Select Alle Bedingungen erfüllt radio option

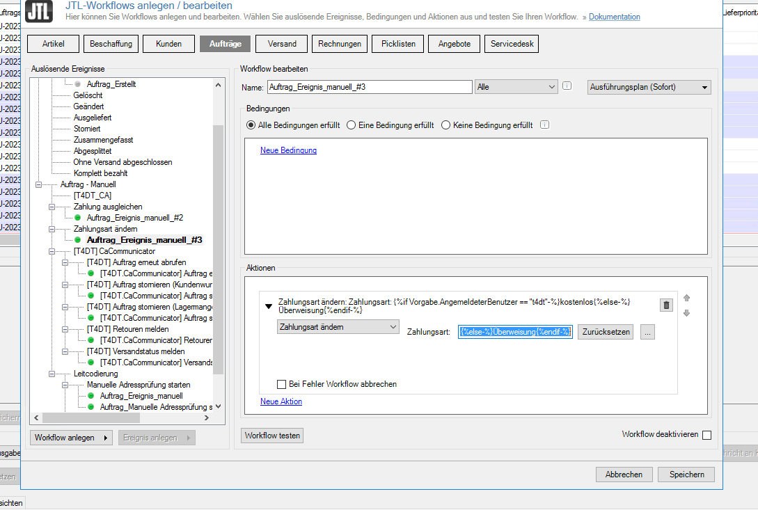251,125
